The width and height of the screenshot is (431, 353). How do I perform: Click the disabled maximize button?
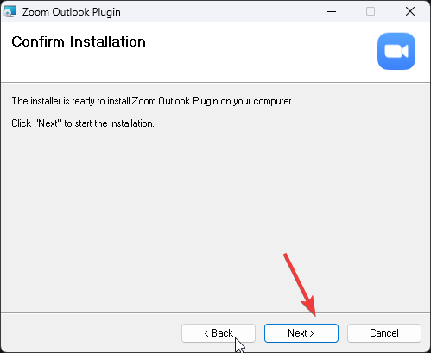[371, 12]
